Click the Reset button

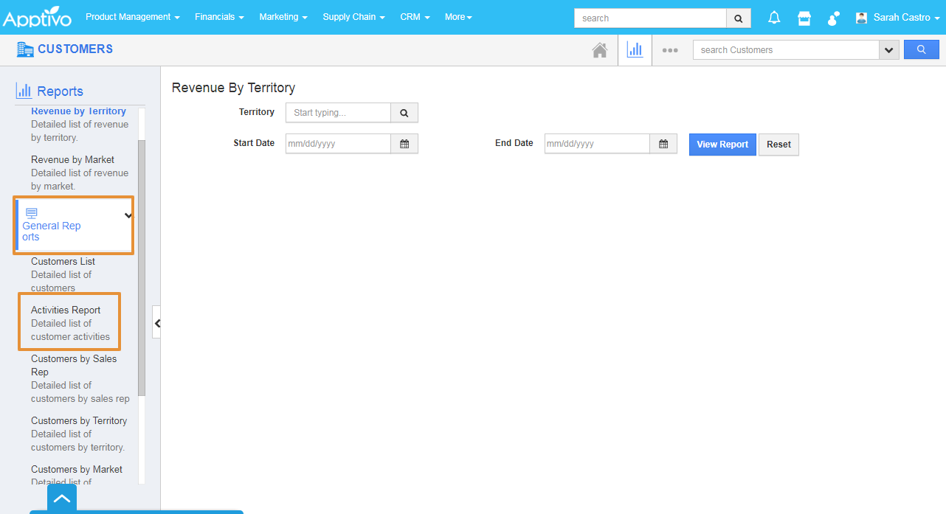click(778, 145)
